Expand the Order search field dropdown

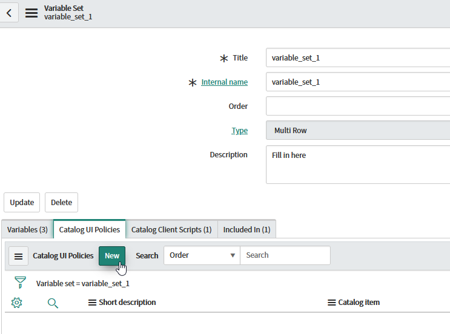tap(202, 255)
